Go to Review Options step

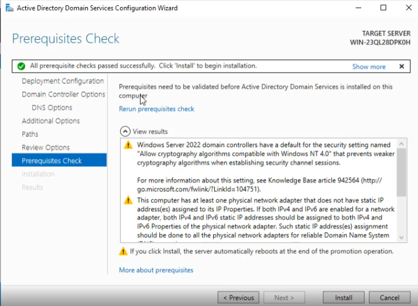click(x=46, y=147)
